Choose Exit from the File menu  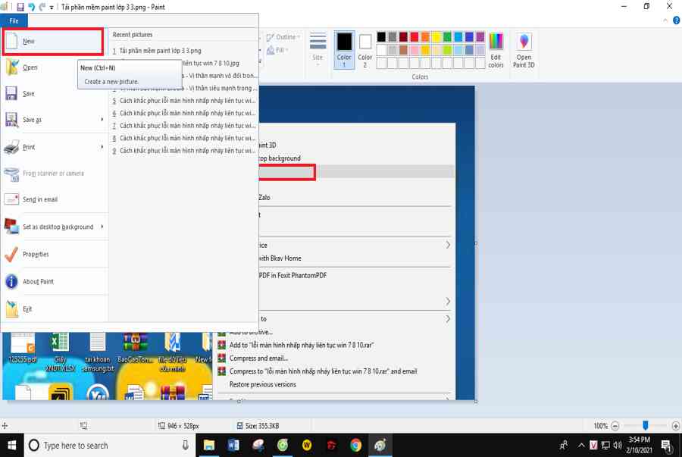tap(27, 309)
